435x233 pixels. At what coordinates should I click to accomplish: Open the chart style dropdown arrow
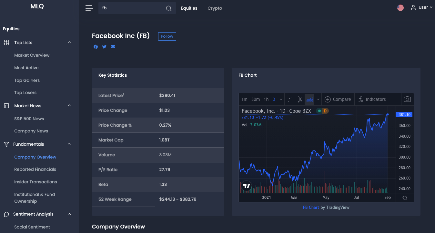click(x=318, y=99)
